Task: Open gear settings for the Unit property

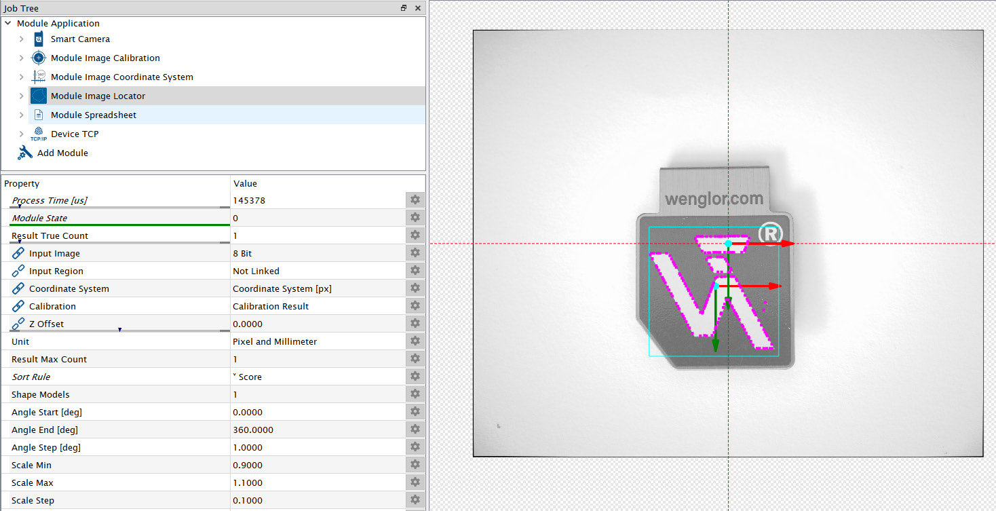Action: pos(415,341)
